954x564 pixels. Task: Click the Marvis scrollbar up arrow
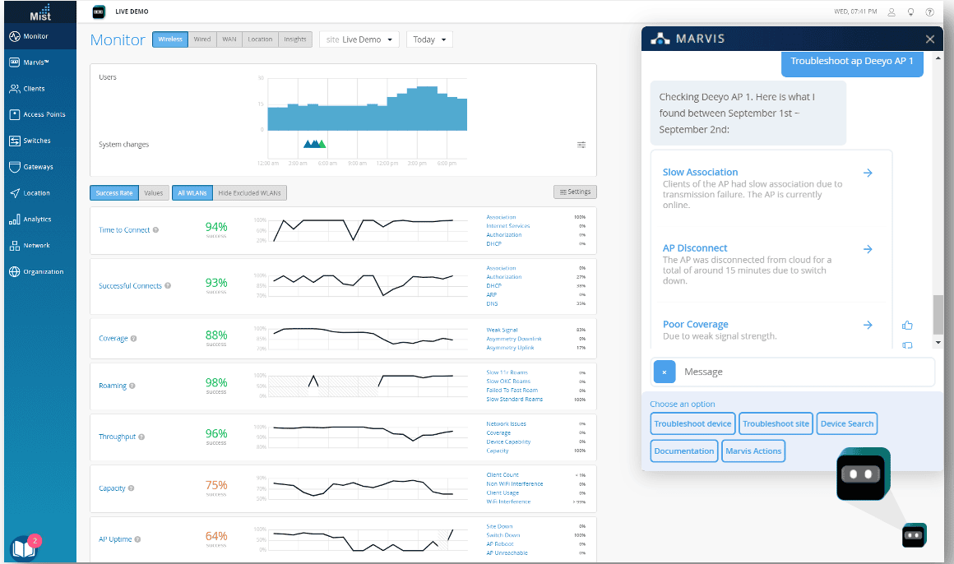[x=938, y=58]
